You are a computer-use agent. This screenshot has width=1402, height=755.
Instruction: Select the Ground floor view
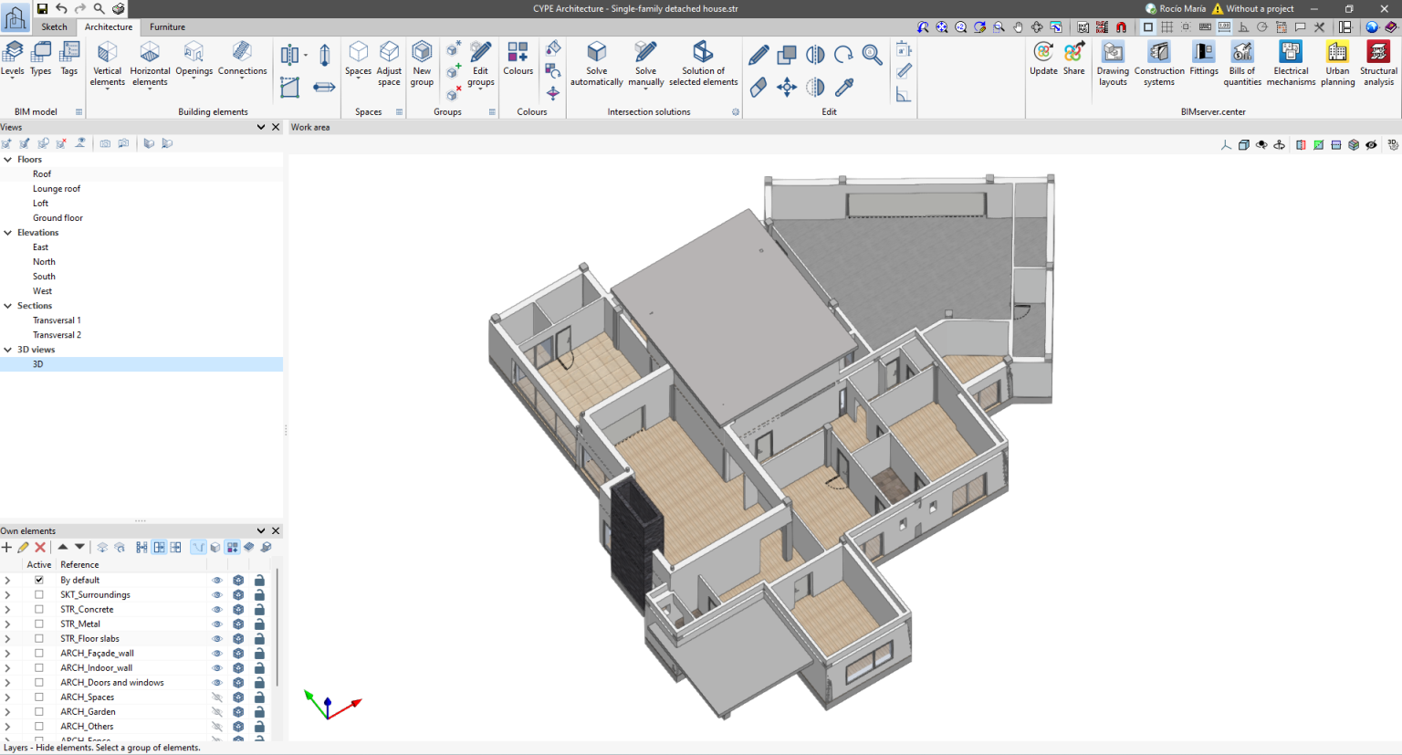(x=58, y=218)
